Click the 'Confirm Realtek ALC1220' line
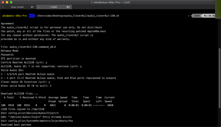The width and height of the screenshot is (221, 127). click(x=24, y=62)
